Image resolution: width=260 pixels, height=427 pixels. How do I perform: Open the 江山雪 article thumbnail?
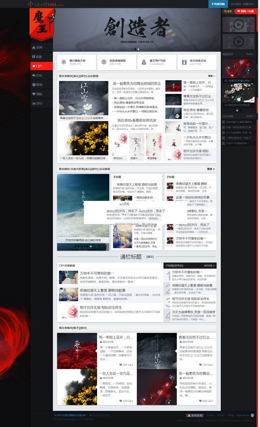click(84, 98)
